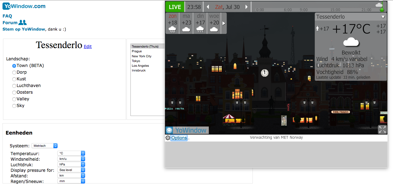This screenshot has height=186, width=393.
Task: Click the previous day arrow in widget
Action: (208, 7)
